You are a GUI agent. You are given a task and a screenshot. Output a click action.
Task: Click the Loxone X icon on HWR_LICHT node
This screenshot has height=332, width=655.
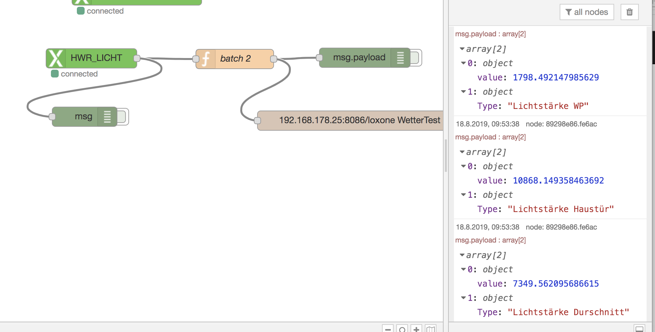pos(56,58)
